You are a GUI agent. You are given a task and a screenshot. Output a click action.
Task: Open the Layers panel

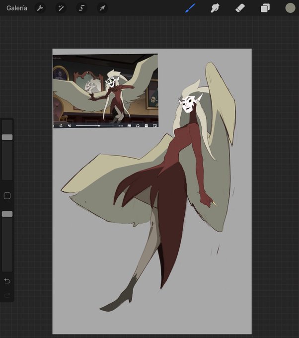tap(265, 8)
